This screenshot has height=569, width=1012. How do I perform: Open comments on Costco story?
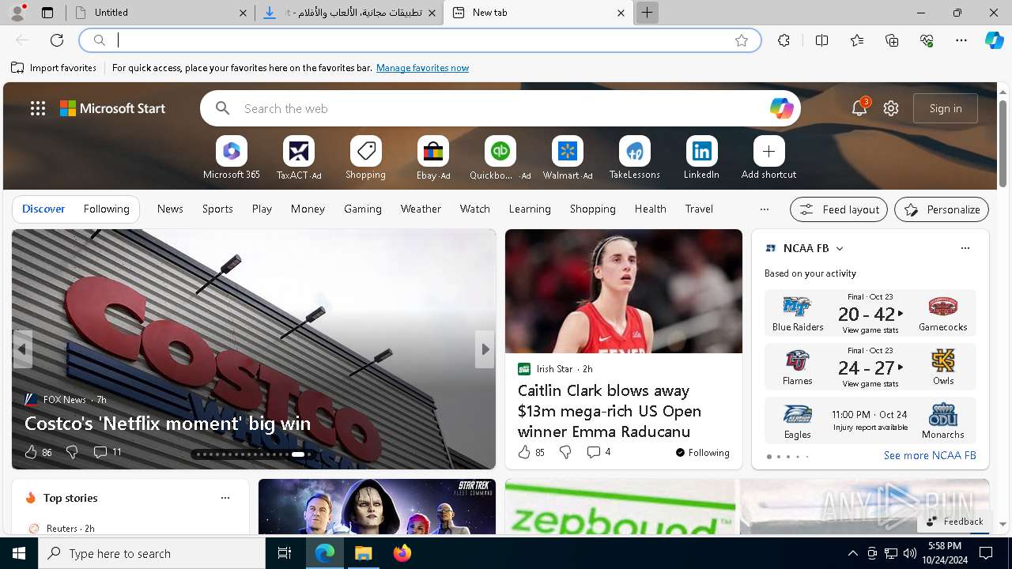[108, 452]
